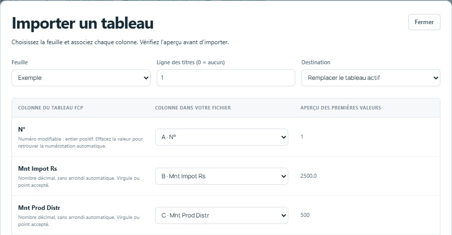Click the 'Importer un tableau' title
The width and height of the screenshot is (452, 235).
(82, 23)
